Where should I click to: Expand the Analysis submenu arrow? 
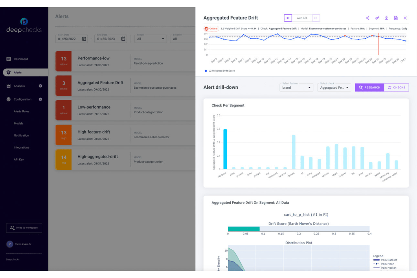40,86
